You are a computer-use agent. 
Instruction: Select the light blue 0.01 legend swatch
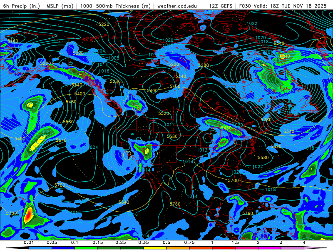[x=40, y=248]
